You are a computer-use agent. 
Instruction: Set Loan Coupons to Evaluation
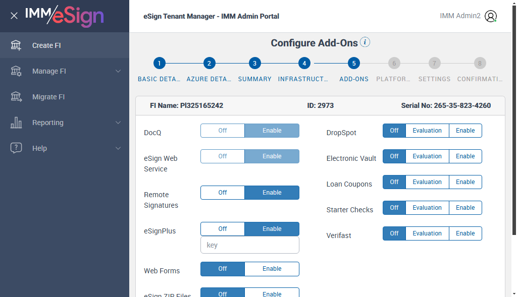pos(427,182)
